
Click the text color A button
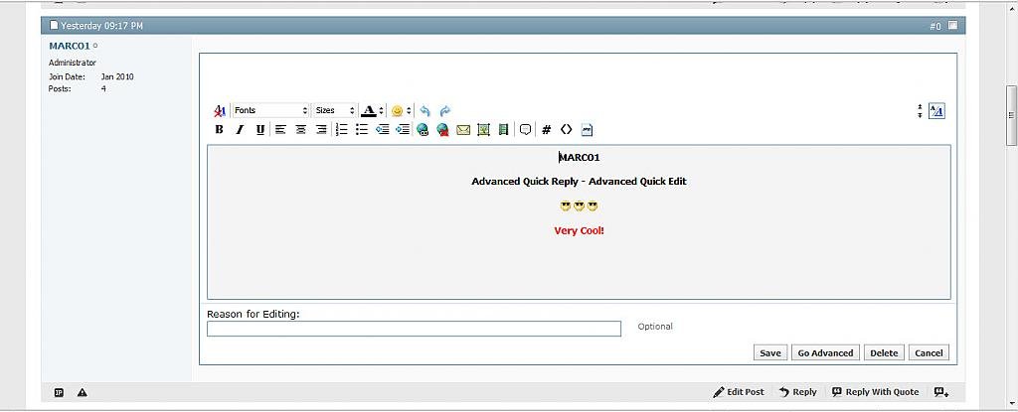click(368, 111)
